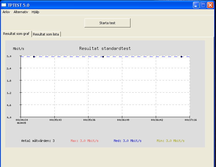Image resolution: width=216 pixels, height=167 pixels.
Task: Click the 060409 date label
Action: coord(22,123)
